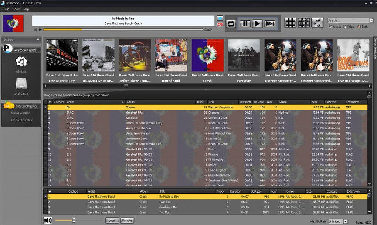This screenshot has height=225, width=377.
Task: Click the volume slider handle
Action: pyautogui.click(x=74, y=220)
